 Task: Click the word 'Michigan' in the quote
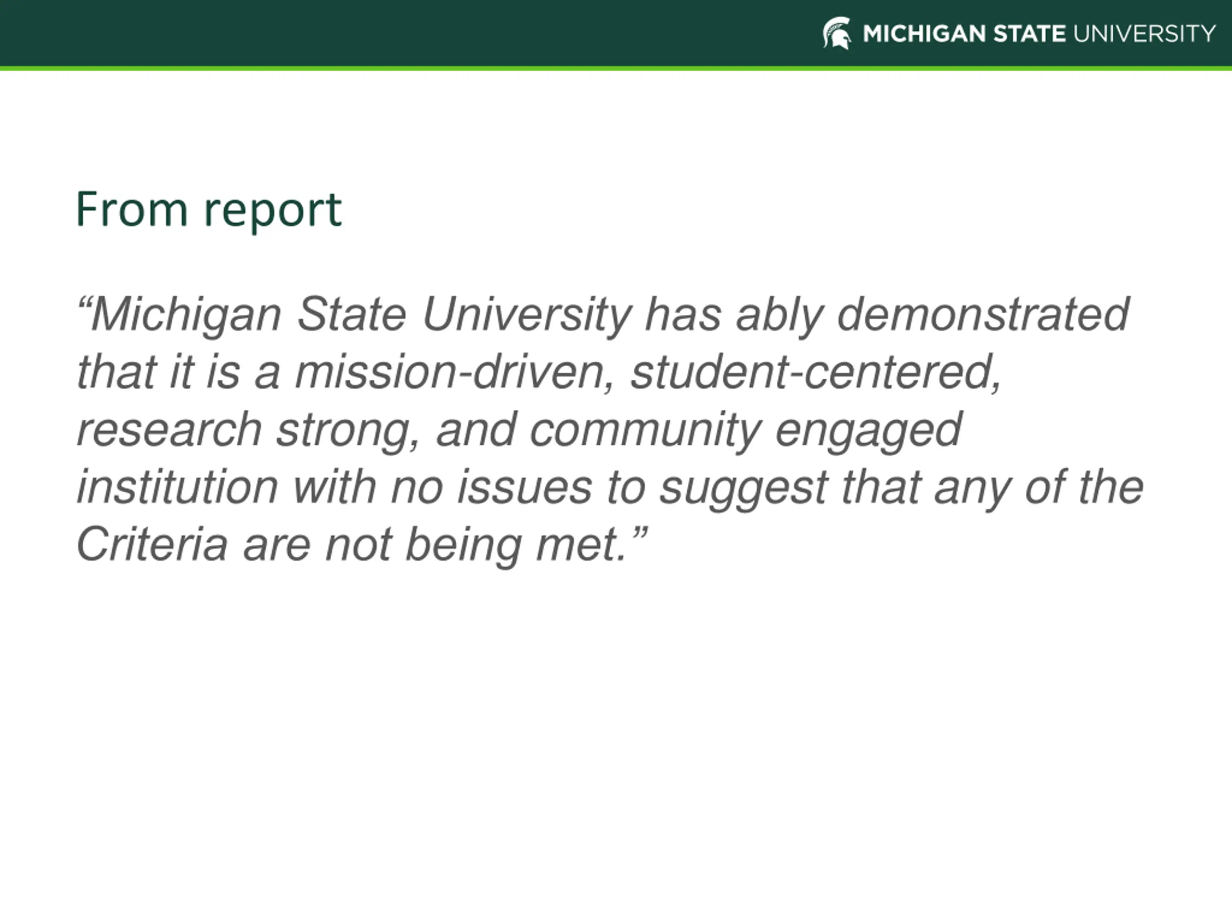tap(187, 316)
